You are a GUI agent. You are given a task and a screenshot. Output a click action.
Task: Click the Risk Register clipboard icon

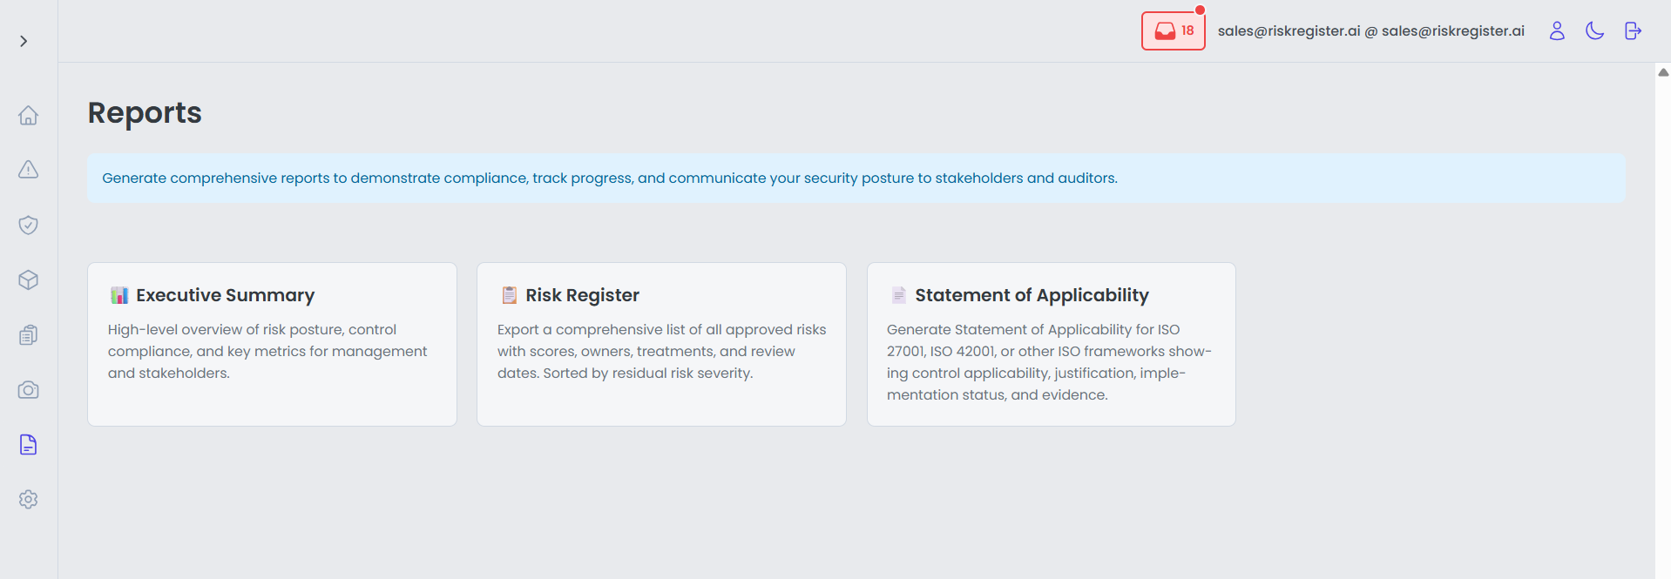pyautogui.click(x=510, y=295)
